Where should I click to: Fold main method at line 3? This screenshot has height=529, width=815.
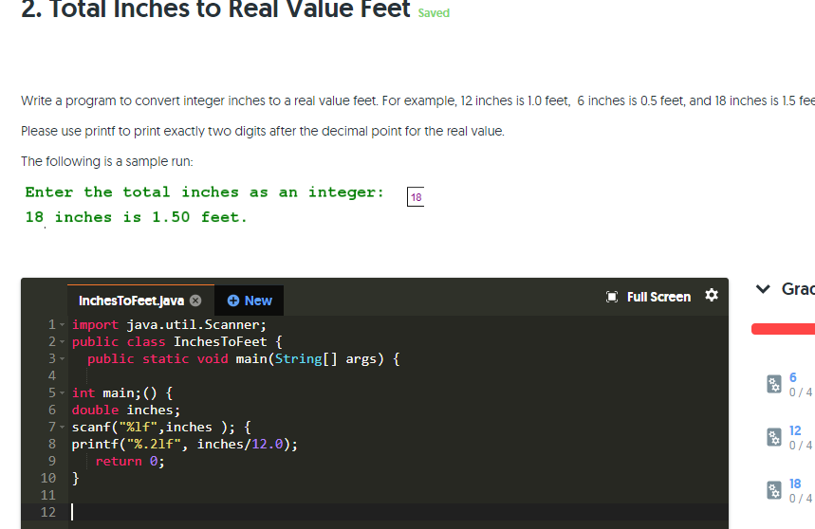(63, 358)
